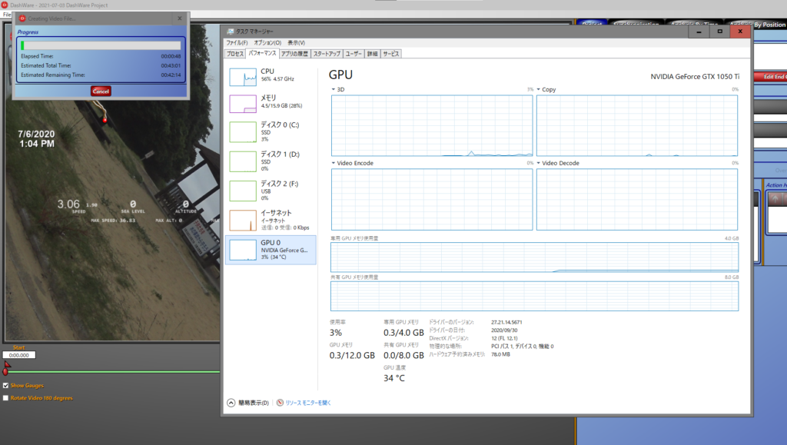Uncheck the Show Gauges checkbox
The width and height of the screenshot is (787, 445).
click(6, 386)
